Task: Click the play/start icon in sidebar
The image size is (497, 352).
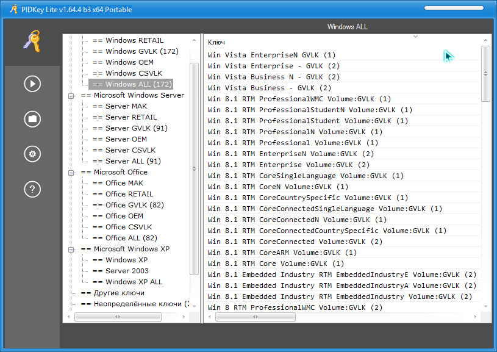Action: 32,84
